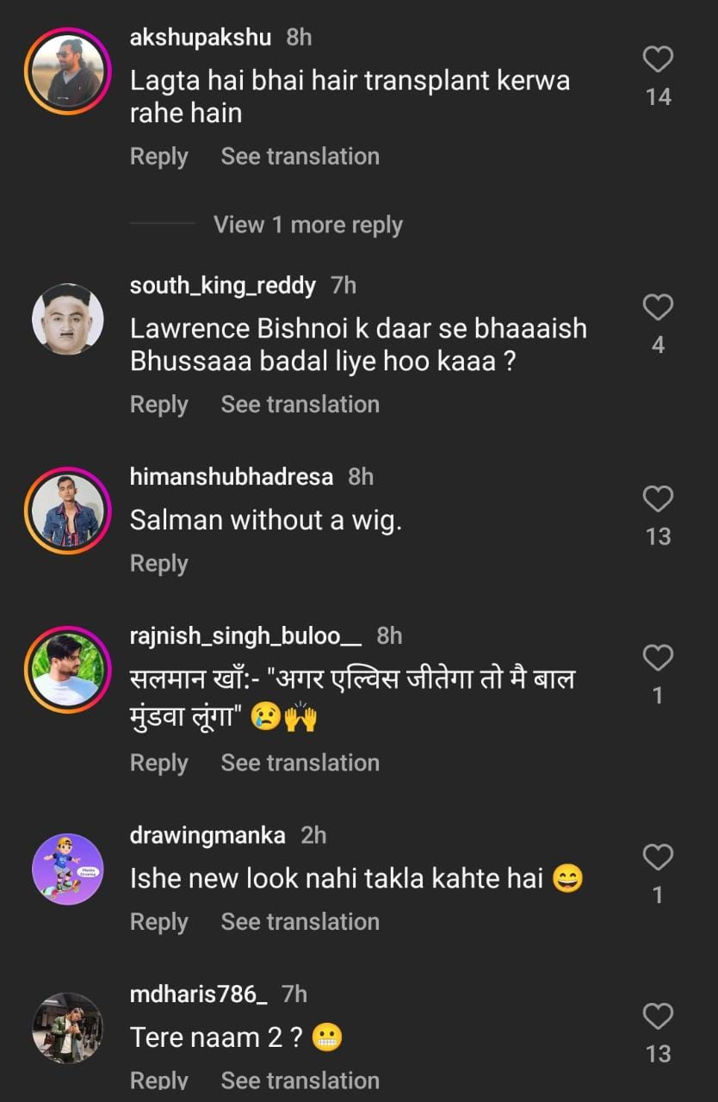Like rajnish_singh_buloo__'s Hindi comment
Image resolution: width=718 pixels, height=1102 pixels.
tap(658, 659)
